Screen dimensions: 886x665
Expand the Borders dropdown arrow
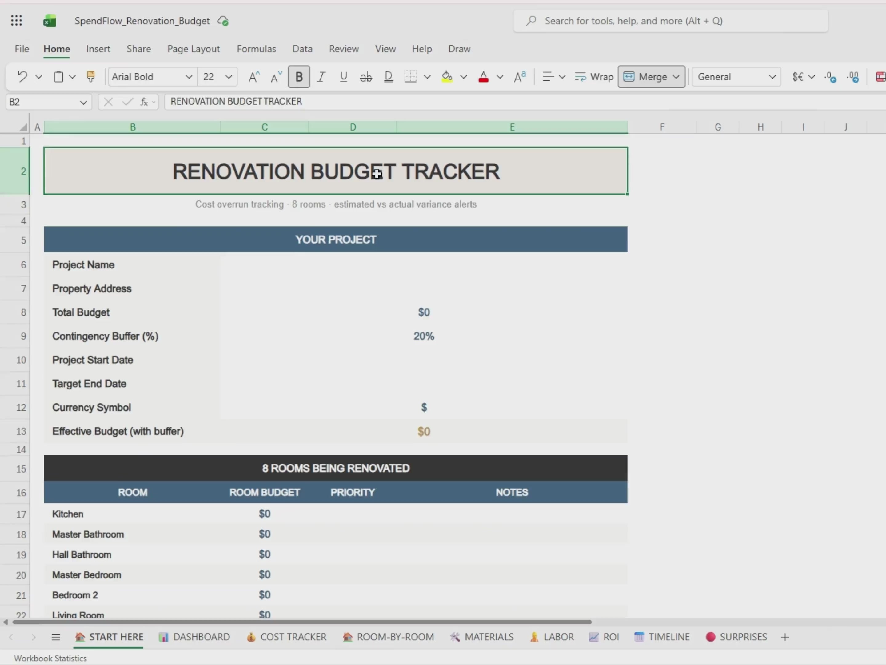(x=427, y=77)
